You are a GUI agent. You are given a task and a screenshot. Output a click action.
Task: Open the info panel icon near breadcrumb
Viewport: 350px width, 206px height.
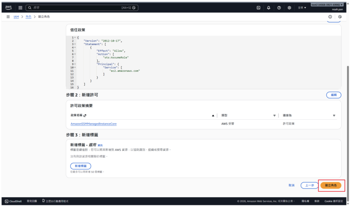pyautogui.click(x=330, y=17)
